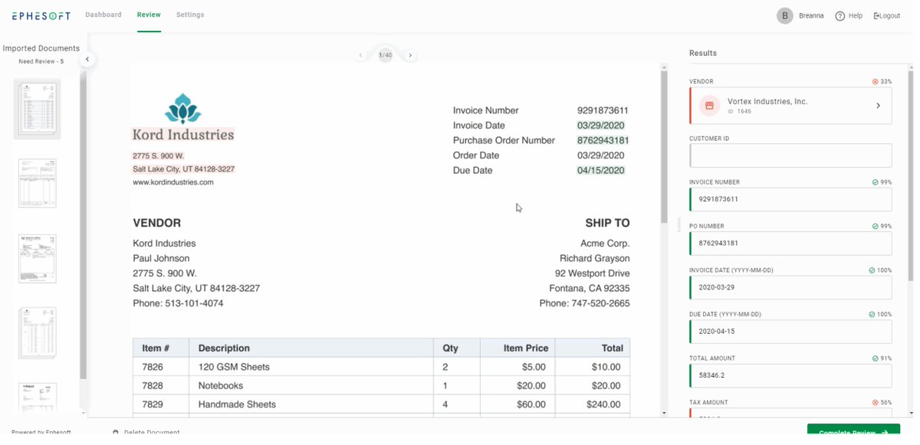Click the Ephesoft logo
This screenshot has width=920, height=445.
pos(41,15)
